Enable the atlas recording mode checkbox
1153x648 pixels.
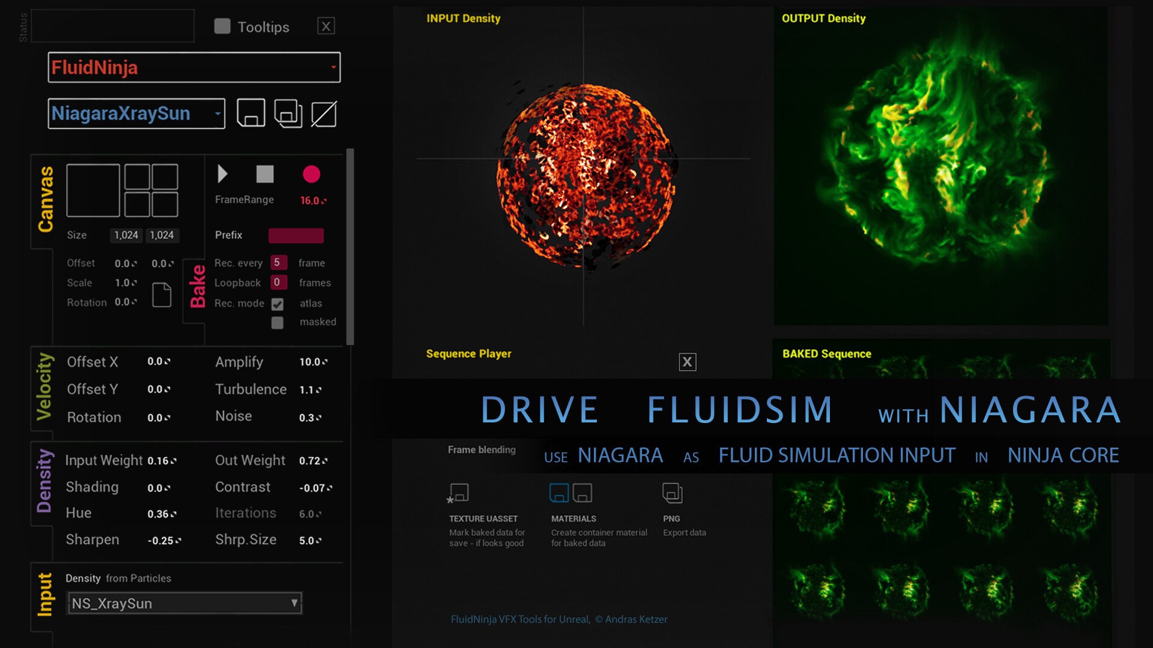tap(277, 304)
